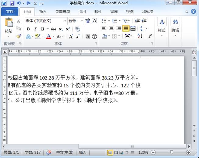The image size is (199, 158).
Task: Switch to the 邮件 tab
Action: click(x=98, y=12)
